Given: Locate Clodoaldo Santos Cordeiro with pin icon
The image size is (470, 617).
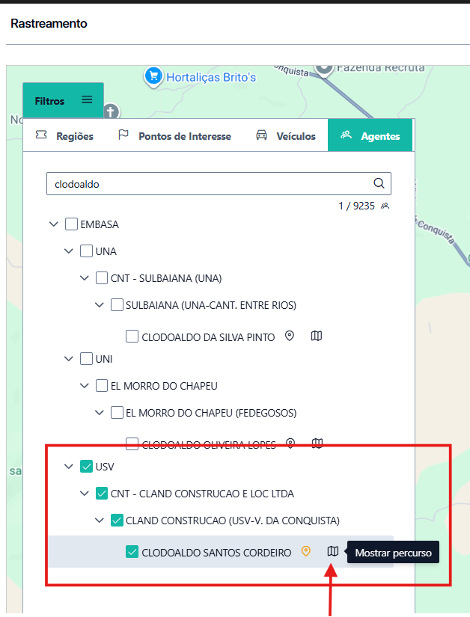Looking at the screenshot, I should (305, 552).
